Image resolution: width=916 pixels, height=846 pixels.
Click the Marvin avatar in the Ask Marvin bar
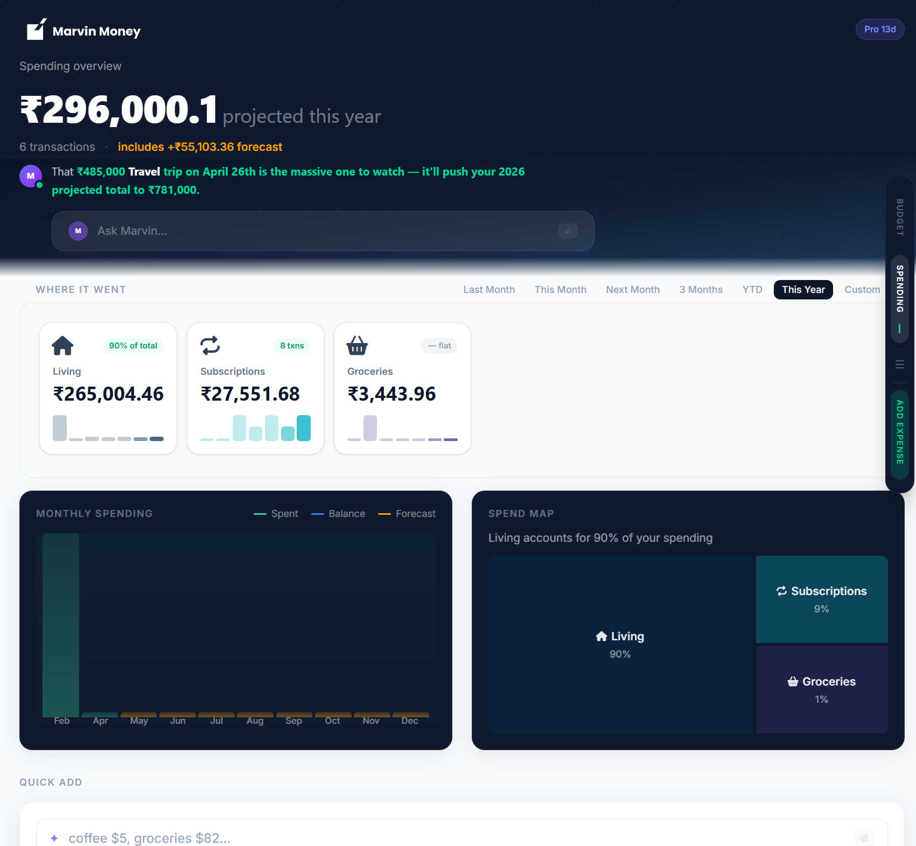[x=78, y=231]
